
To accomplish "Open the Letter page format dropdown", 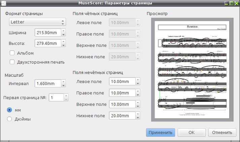I will click(37, 22).
